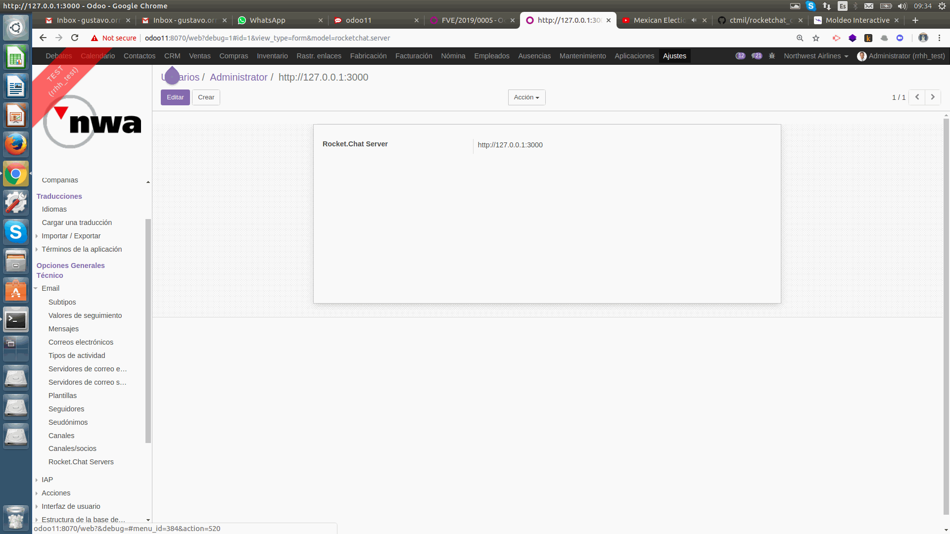Open the Inventario menu
The height and width of the screenshot is (534, 950).
point(272,56)
